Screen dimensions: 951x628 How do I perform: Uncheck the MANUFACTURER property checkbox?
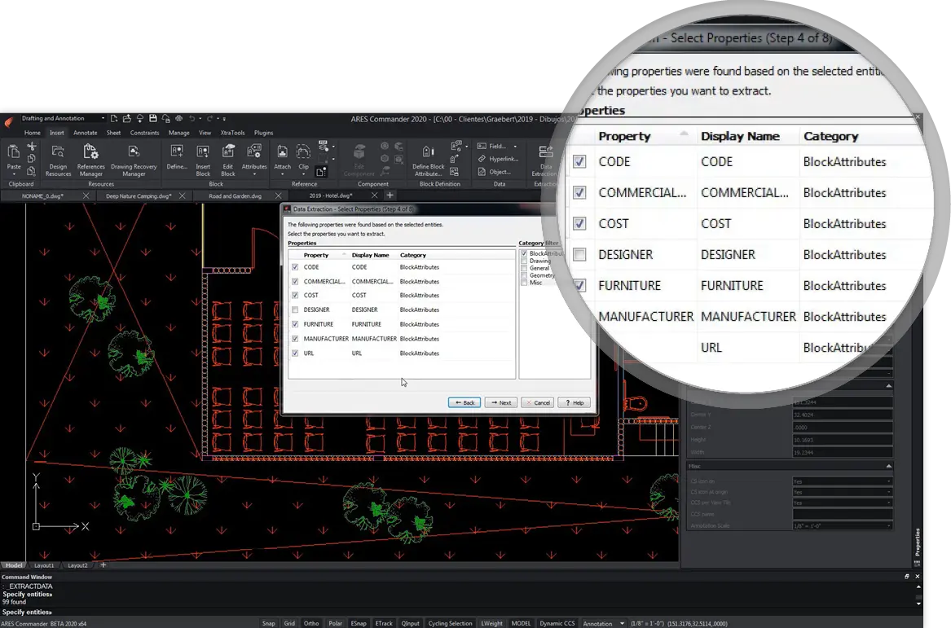tap(295, 339)
